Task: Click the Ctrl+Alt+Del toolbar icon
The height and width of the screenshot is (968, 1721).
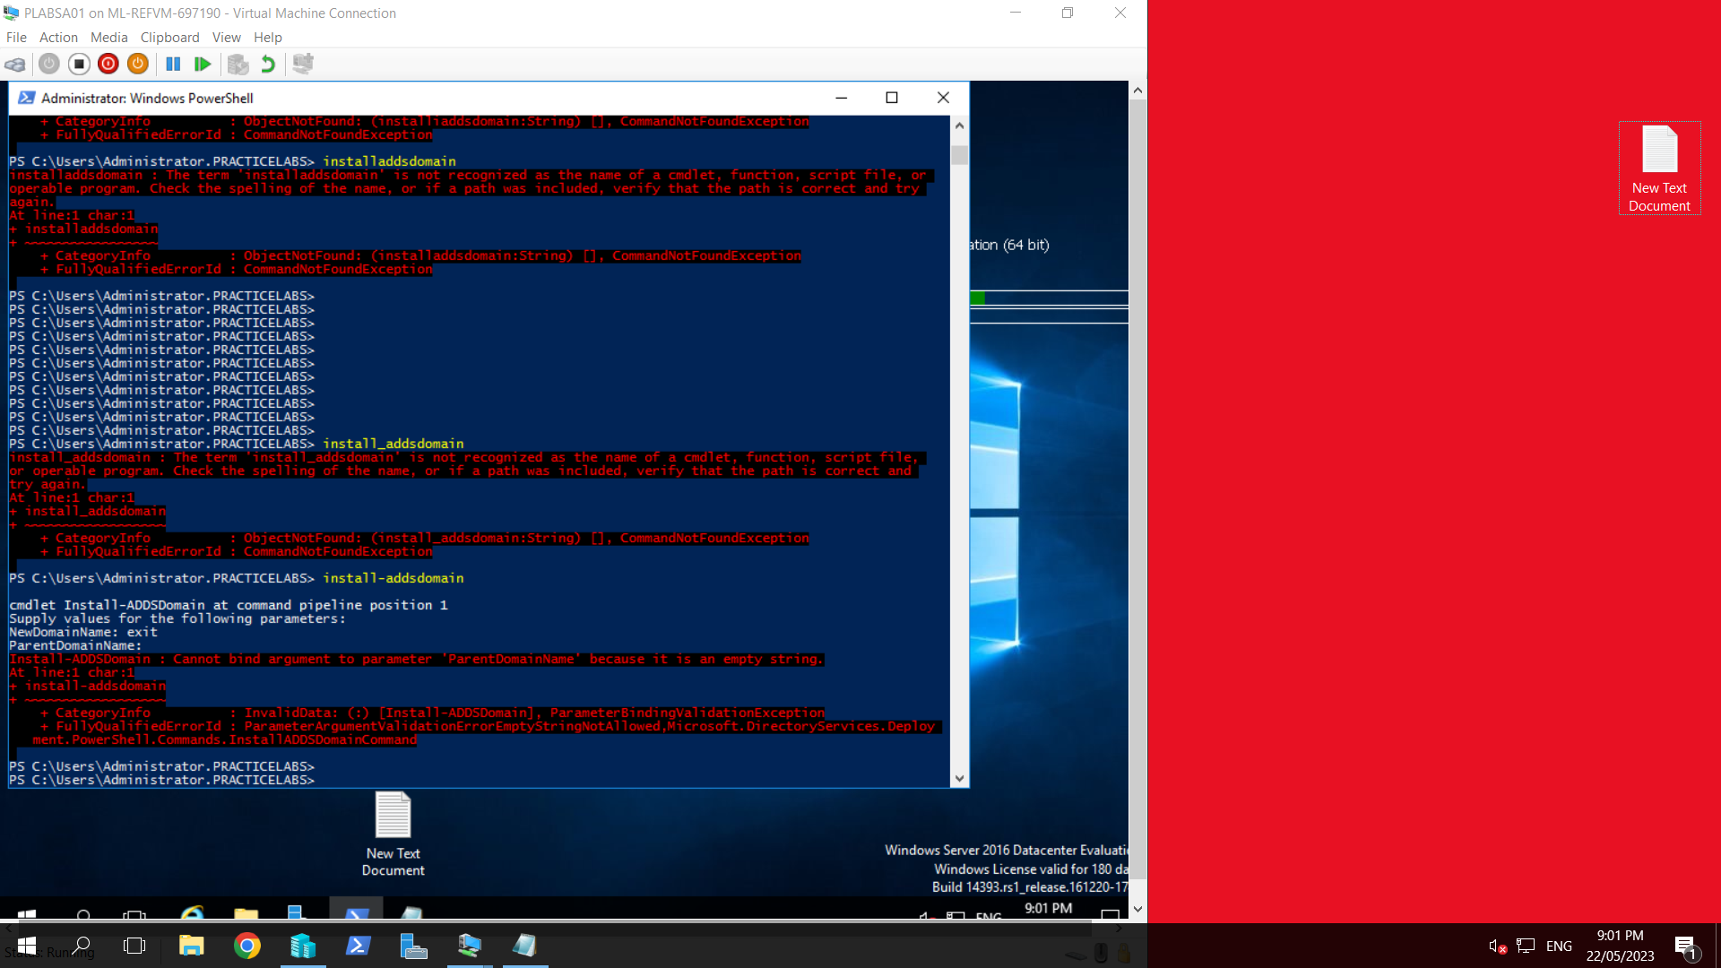Action: tap(15, 65)
